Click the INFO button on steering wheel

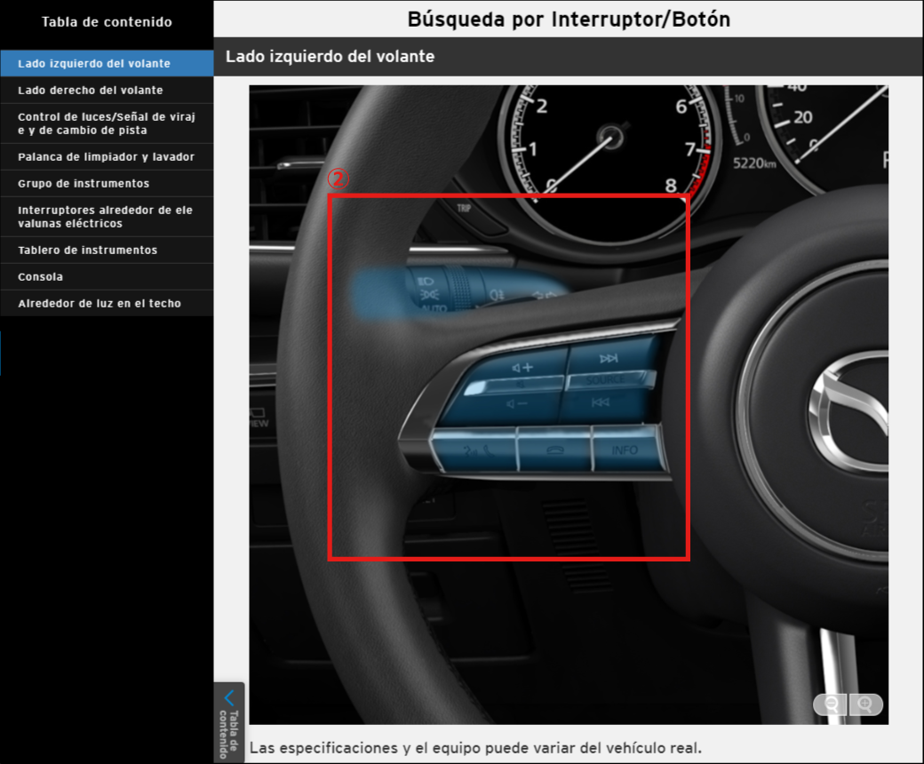point(625,450)
